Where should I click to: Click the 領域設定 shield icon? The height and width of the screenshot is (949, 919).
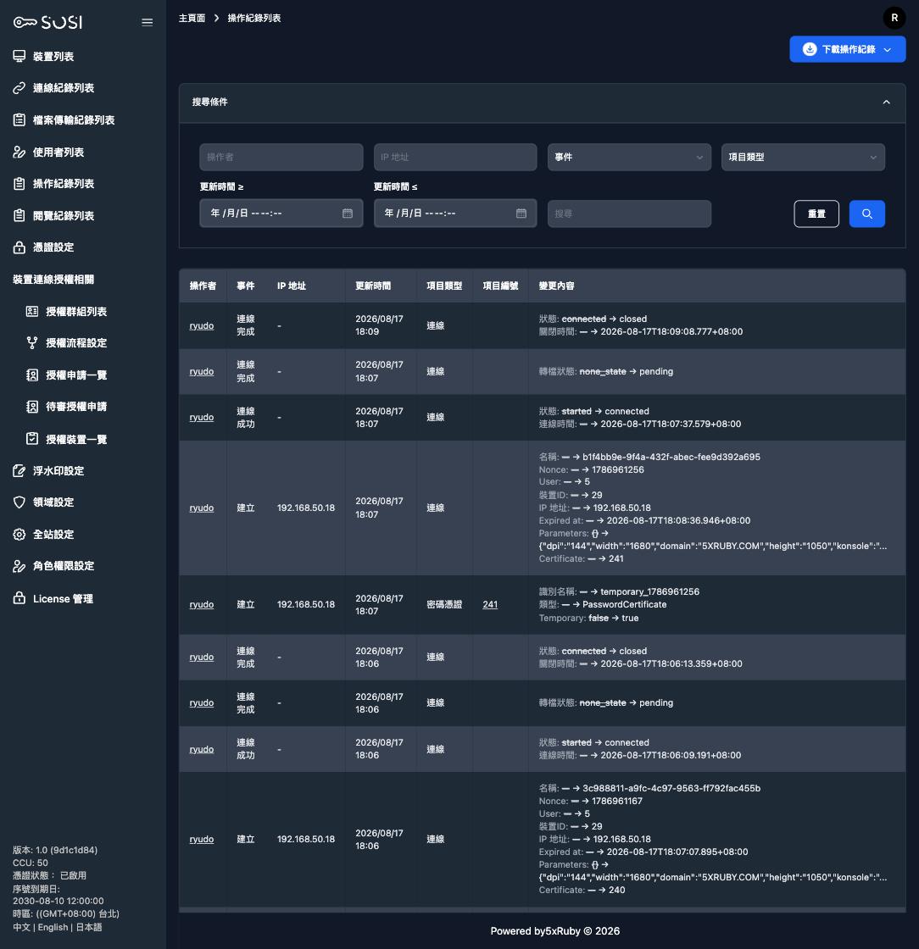click(19, 502)
